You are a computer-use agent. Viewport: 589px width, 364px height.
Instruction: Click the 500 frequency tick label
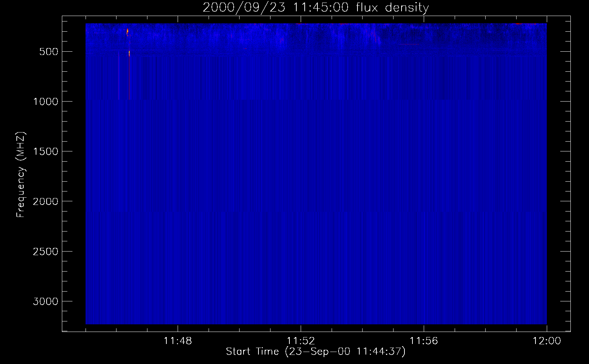tap(49, 52)
